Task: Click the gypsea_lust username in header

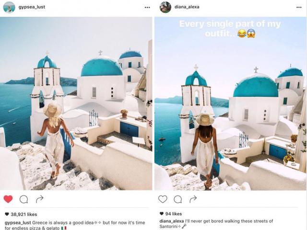Action: coord(32,7)
